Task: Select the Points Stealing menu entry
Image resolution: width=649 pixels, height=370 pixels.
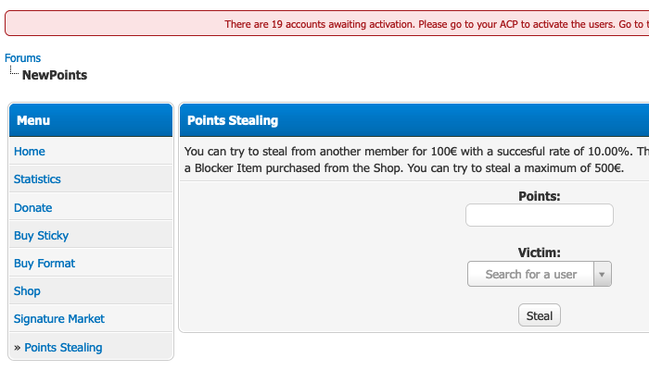Action: click(x=63, y=348)
